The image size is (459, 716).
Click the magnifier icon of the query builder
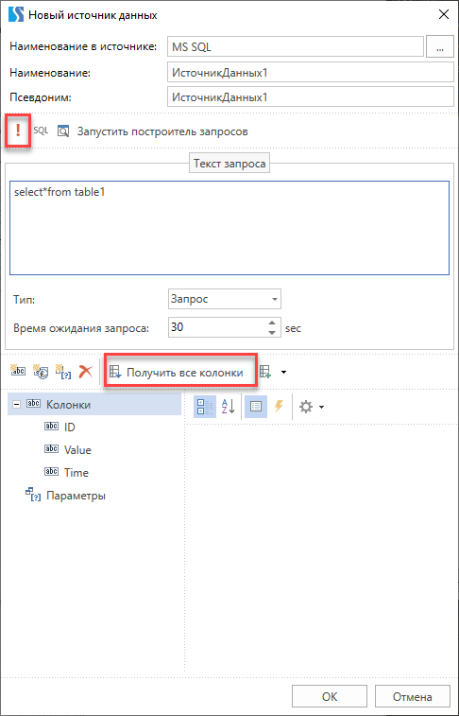63,131
